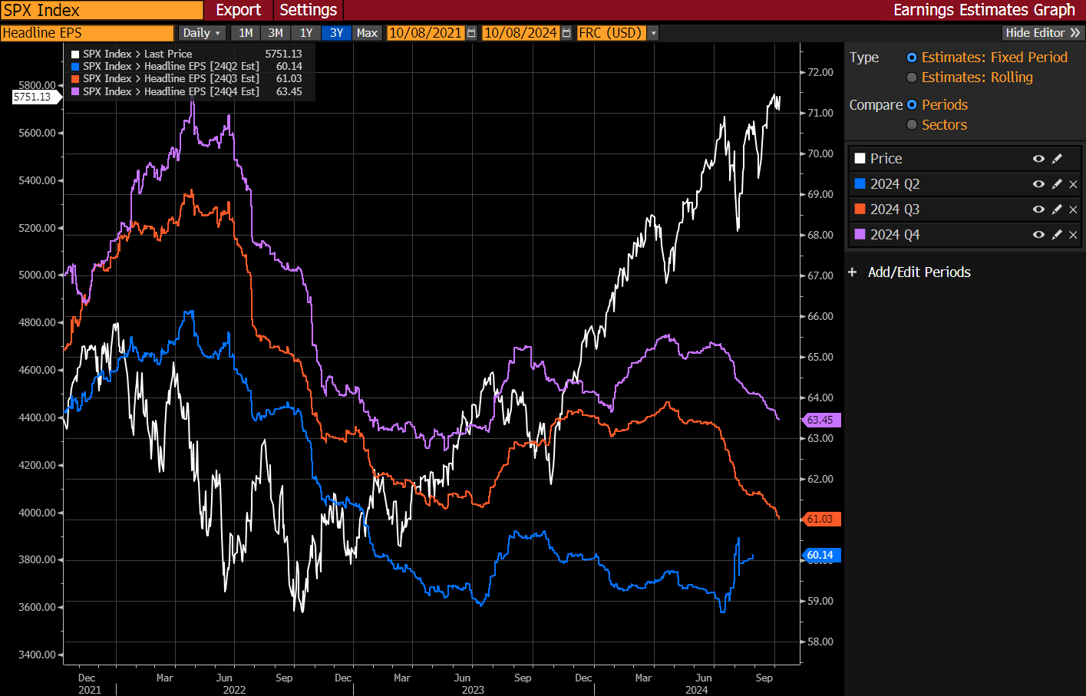Hide the Price series visibility

click(x=1038, y=158)
